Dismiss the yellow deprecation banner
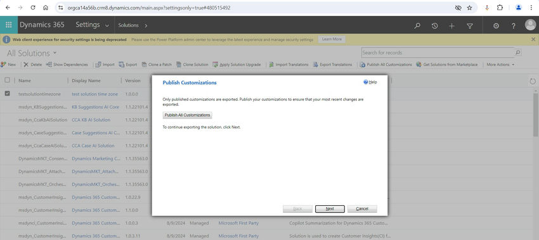Image resolution: width=539 pixels, height=240 pixels. pyautogui.click(x=533, y=39)
